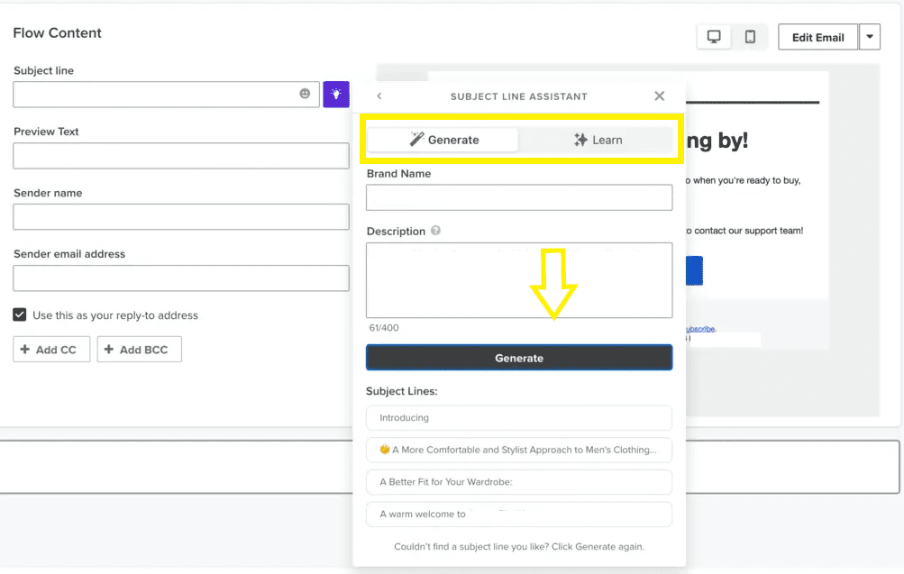This screenshot has height=574, width=904.
Task: Click inside the Brand Name field
Action: 518,197
